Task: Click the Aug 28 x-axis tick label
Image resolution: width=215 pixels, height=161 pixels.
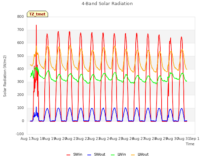Action: point(150,139)
